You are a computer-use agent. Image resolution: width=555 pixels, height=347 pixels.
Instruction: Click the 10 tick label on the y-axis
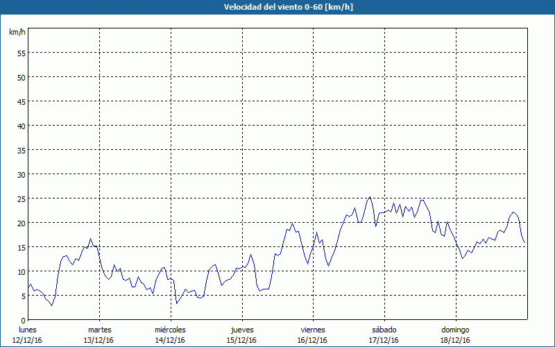21,271
